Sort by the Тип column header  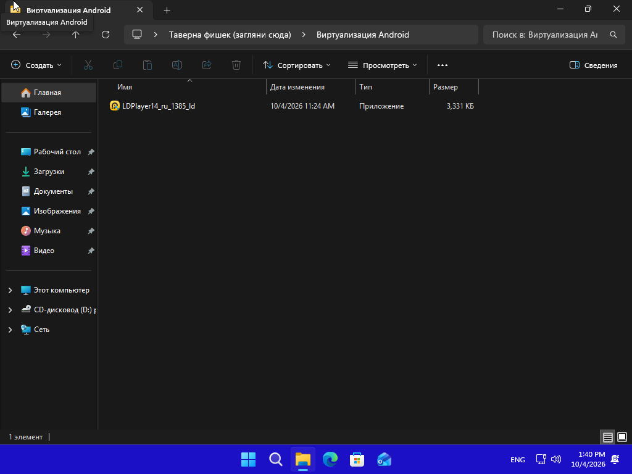click(392, 86)
